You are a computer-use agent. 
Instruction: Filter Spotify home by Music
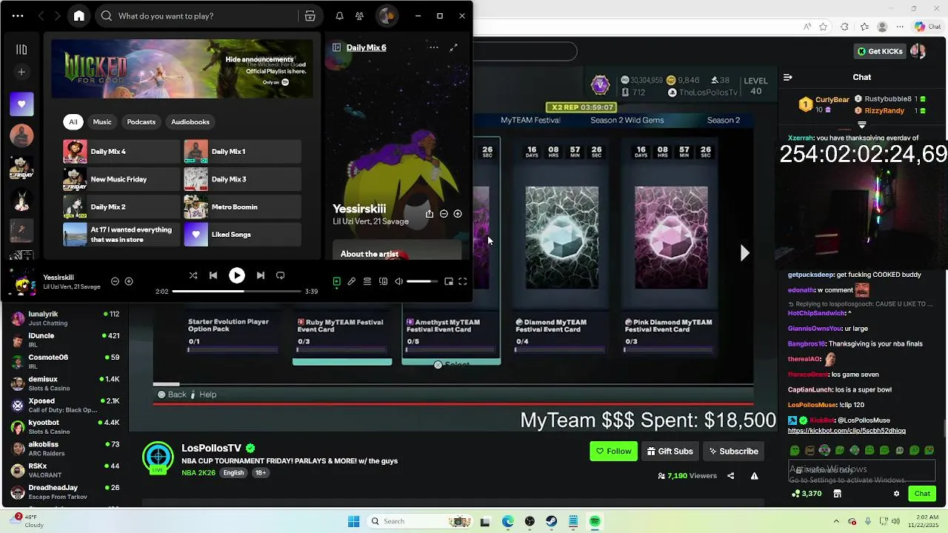tap(102, 122)
